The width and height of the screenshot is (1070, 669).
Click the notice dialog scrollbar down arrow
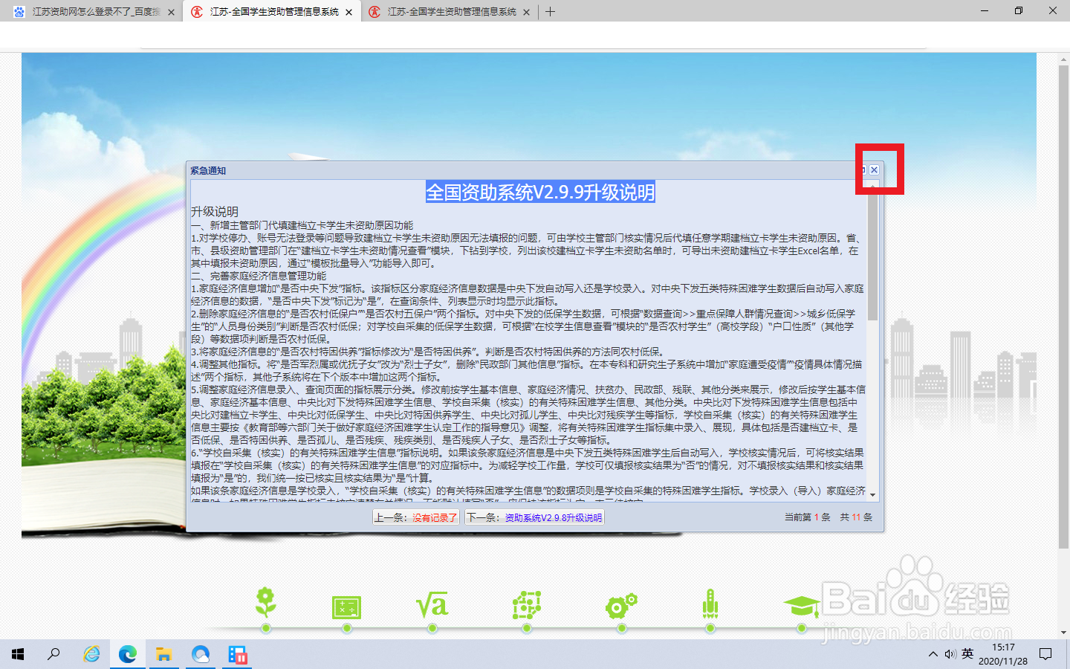tap(873, 495)
